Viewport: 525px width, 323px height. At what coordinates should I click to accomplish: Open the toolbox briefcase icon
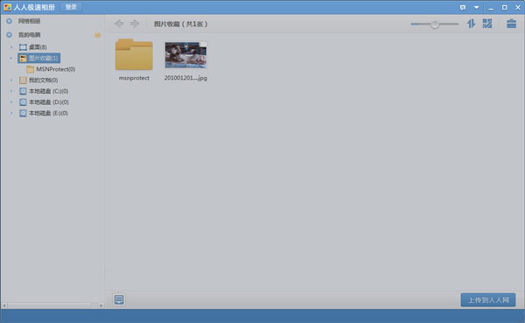point(511,24)
